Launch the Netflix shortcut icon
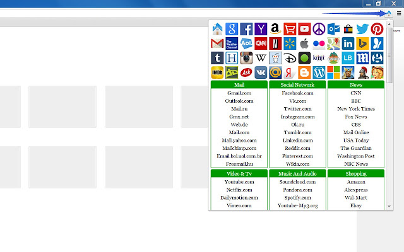The height and width of the screenshot is (252, 404). pos(275,43)
